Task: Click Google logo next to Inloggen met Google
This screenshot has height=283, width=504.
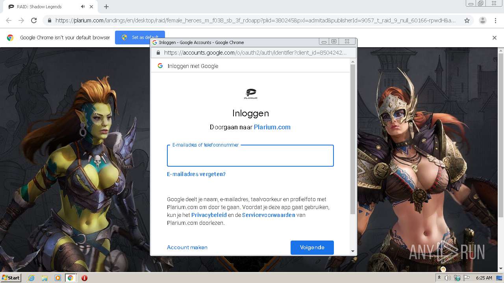Action: pos(160,66)
